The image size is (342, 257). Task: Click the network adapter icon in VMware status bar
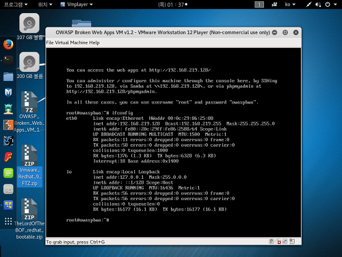[x=285, y=241]
